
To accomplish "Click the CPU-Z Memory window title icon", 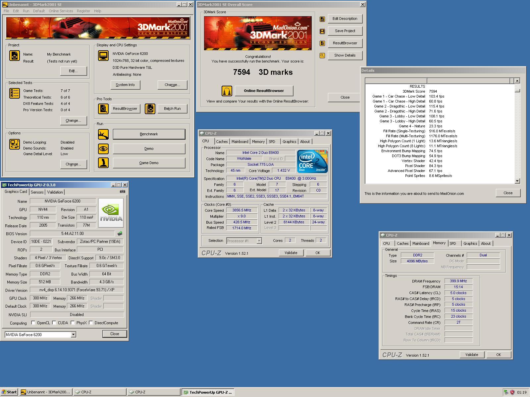I will point(383,235).
